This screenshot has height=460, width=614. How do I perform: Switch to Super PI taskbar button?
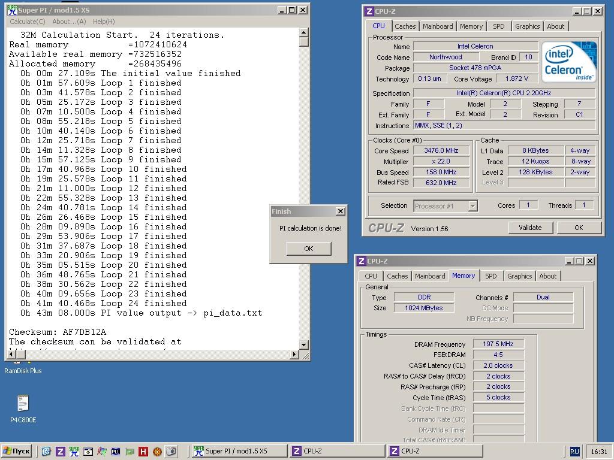pos(239,452)
